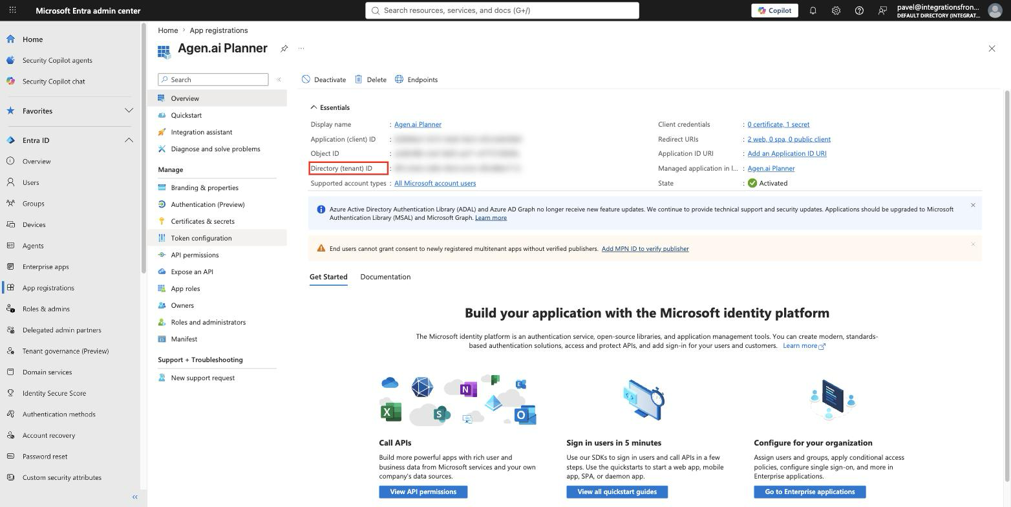Open the Endpoints toolbar button
Image resolution: width=1011 pixels, height=507 pixels.
(x=416, y=80)
